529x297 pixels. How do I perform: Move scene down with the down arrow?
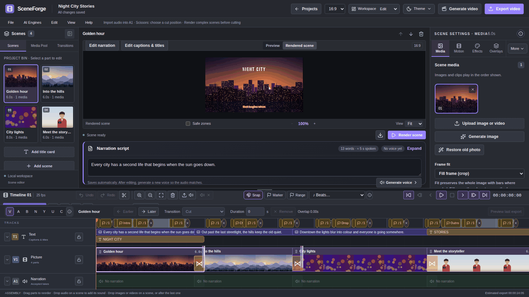coord(411,34)
